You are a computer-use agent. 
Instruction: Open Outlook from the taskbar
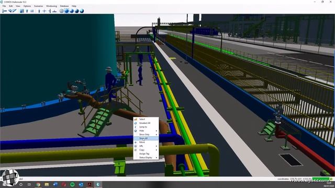81,184
